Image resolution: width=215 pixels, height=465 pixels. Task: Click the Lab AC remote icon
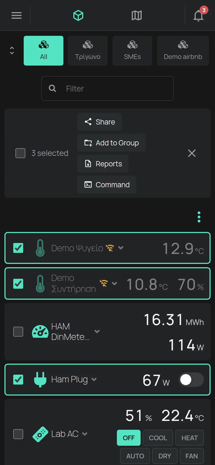click(x=40, y=434)
